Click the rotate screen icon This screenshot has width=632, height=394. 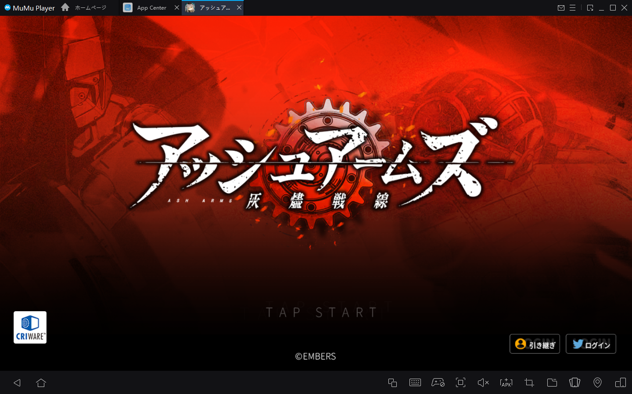click(575, 383)
